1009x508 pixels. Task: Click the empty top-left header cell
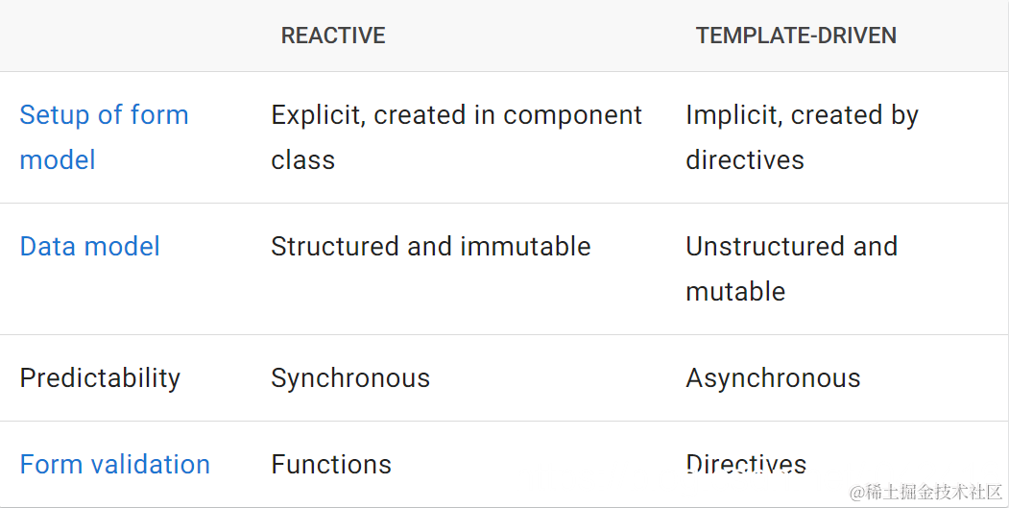coord(125,36)
